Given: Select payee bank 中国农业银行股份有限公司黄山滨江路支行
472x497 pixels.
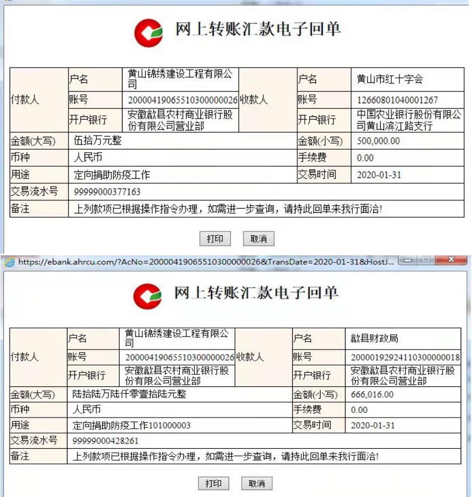Looking at the screenshot, I should pyautogui.click(x=408, y=120).
